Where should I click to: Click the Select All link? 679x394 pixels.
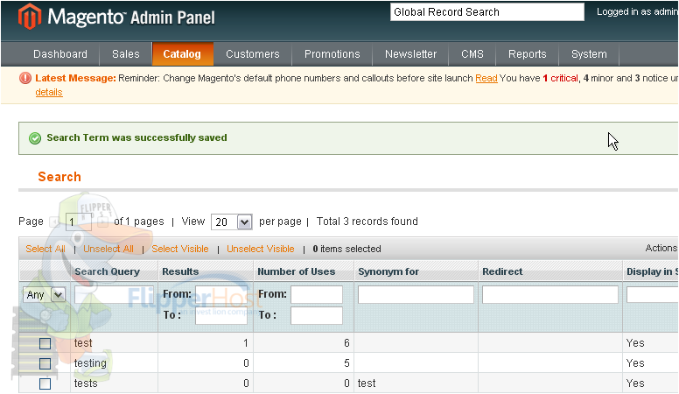coord(45,249)
